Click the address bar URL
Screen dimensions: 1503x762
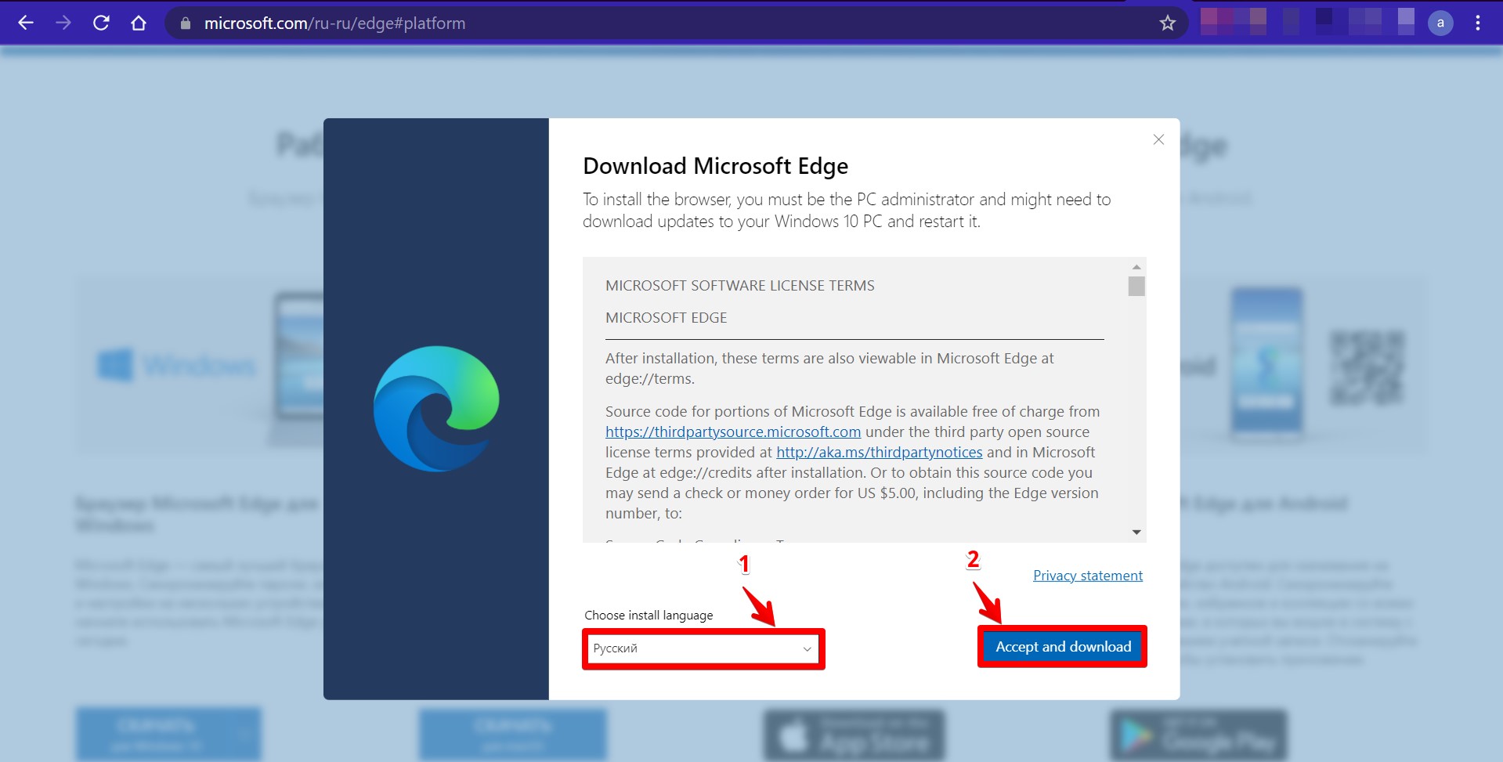tap(334, 23)
